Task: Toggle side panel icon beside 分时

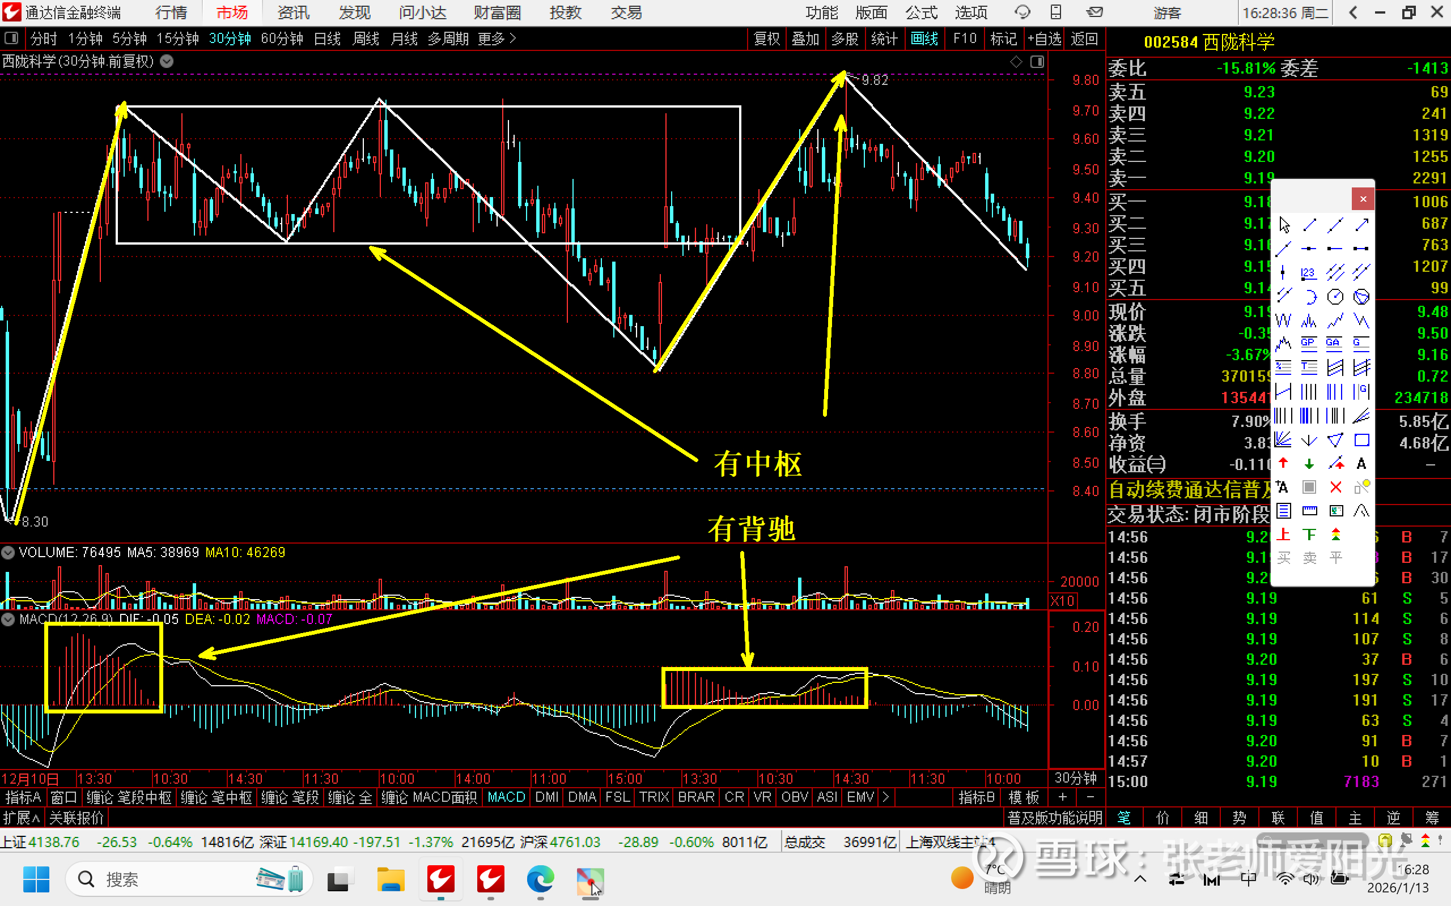Action: pos(11,39)
